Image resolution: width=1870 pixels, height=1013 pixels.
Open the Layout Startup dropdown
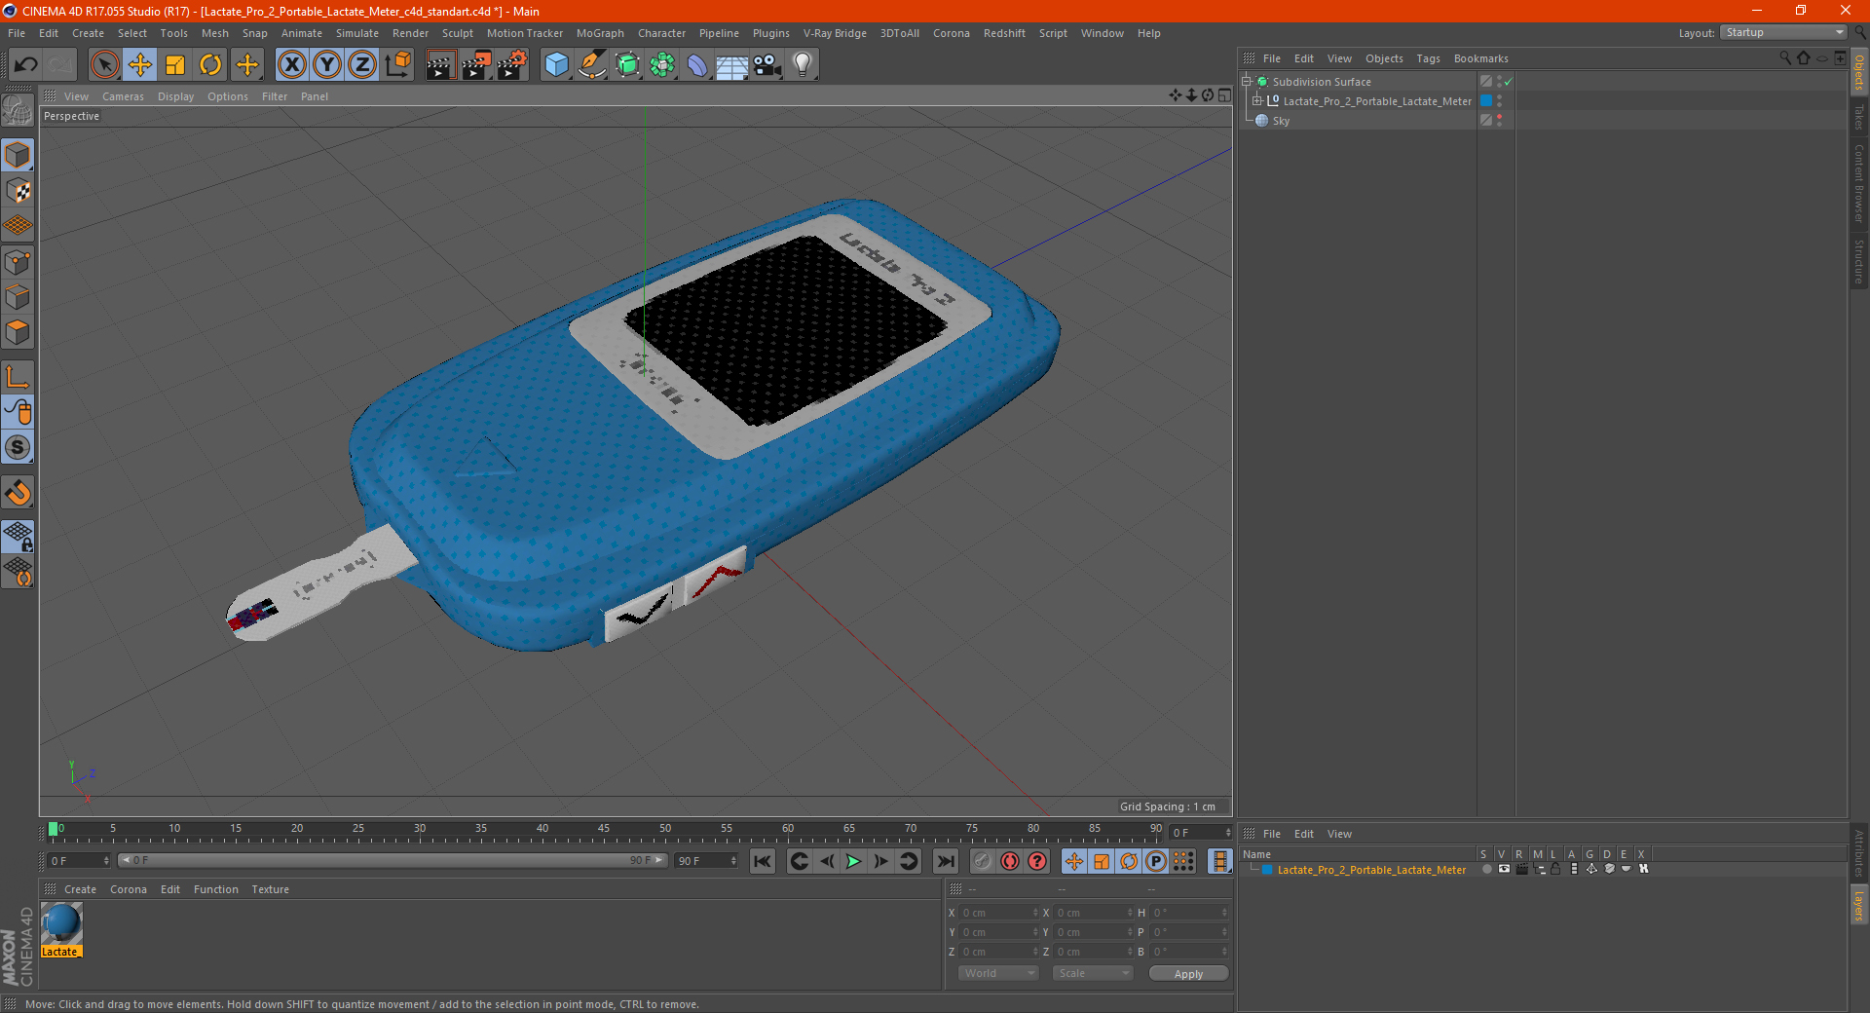(1783, 32)
